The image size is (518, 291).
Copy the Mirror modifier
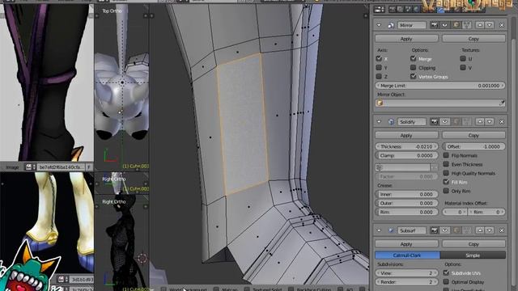(x=473, y=39)
